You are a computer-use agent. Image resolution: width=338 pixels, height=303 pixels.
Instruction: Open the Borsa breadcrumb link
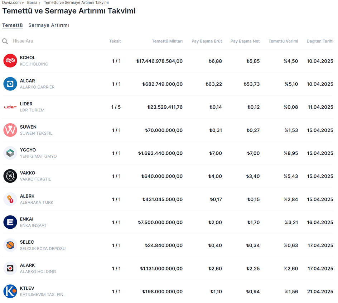32,3
